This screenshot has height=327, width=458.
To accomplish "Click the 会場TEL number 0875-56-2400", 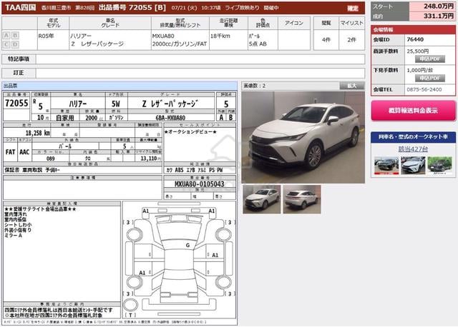I will coord(424,89).
